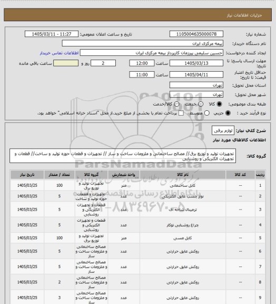The height and width of the screenshot is (304, 276).
Task: Click the buyer name field بیمه مرکزی ایران
Action: point(142,43)
